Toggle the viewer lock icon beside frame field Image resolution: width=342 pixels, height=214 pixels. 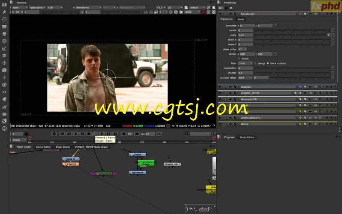click(x=27, y=134)
